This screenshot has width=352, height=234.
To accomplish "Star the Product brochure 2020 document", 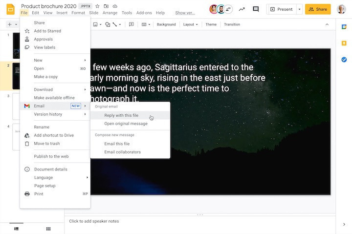I will point(97,6).
